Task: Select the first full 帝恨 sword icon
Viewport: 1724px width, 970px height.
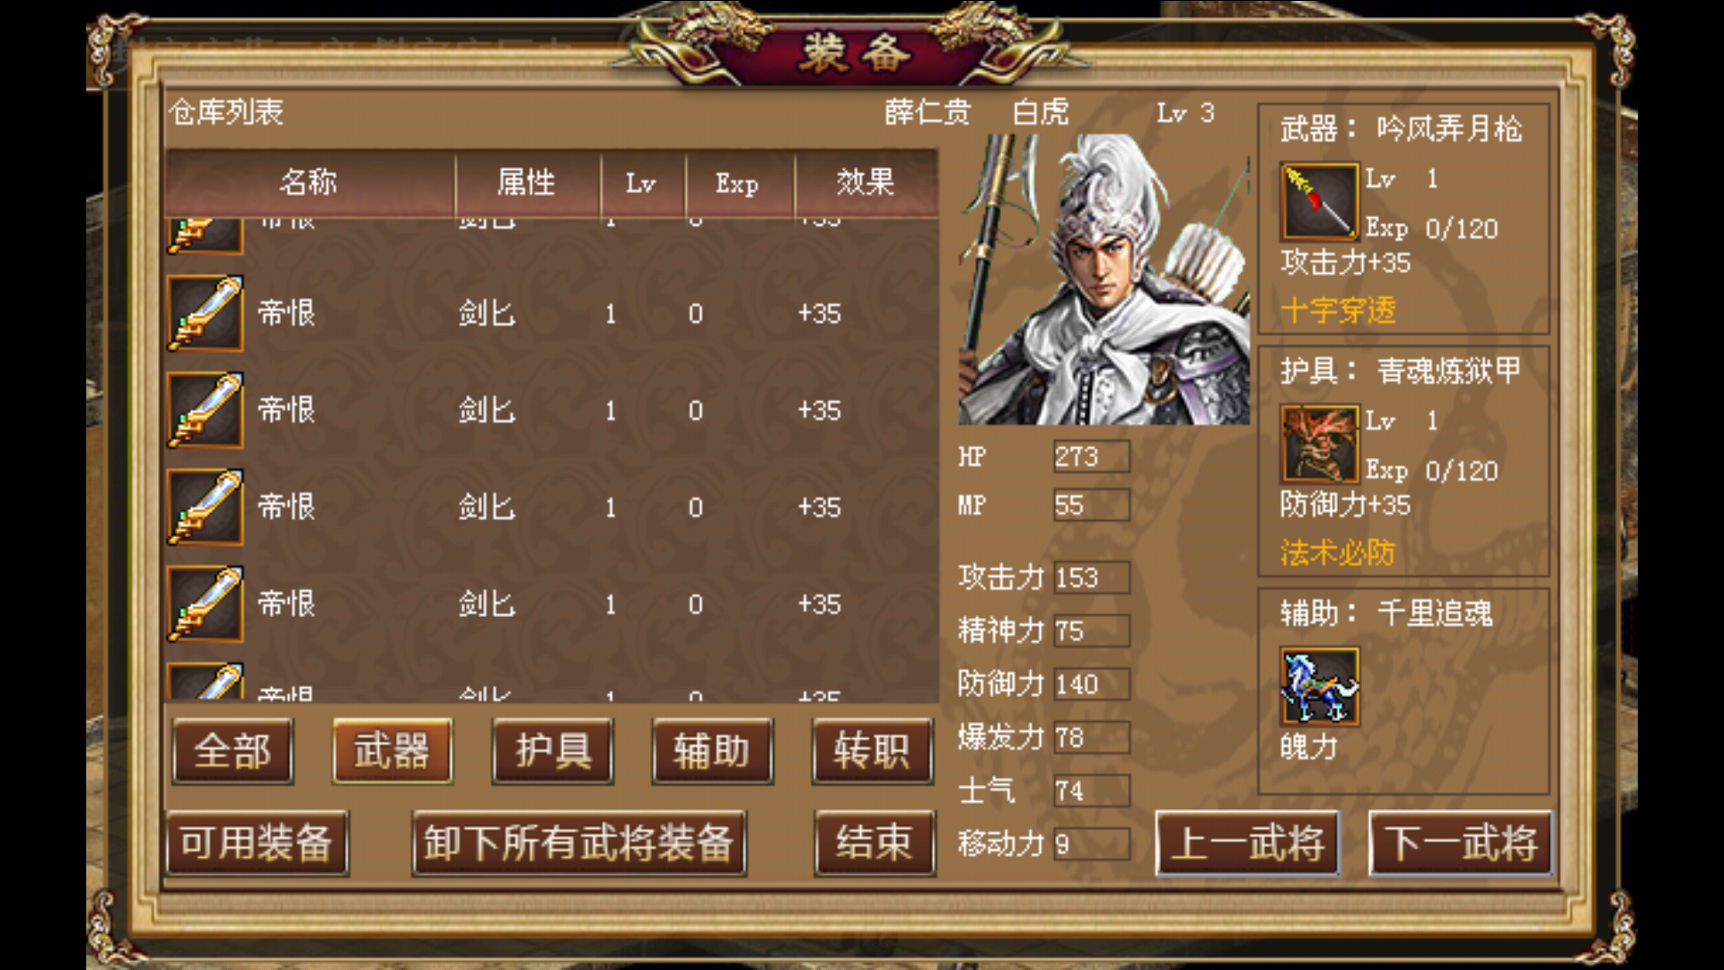Action: [x=206, y=313]
